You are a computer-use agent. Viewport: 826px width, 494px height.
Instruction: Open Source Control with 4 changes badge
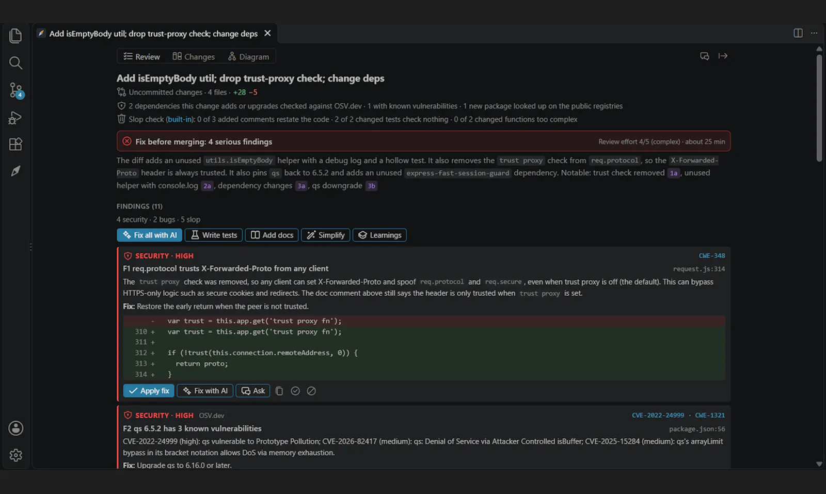[x=16, y=90]
